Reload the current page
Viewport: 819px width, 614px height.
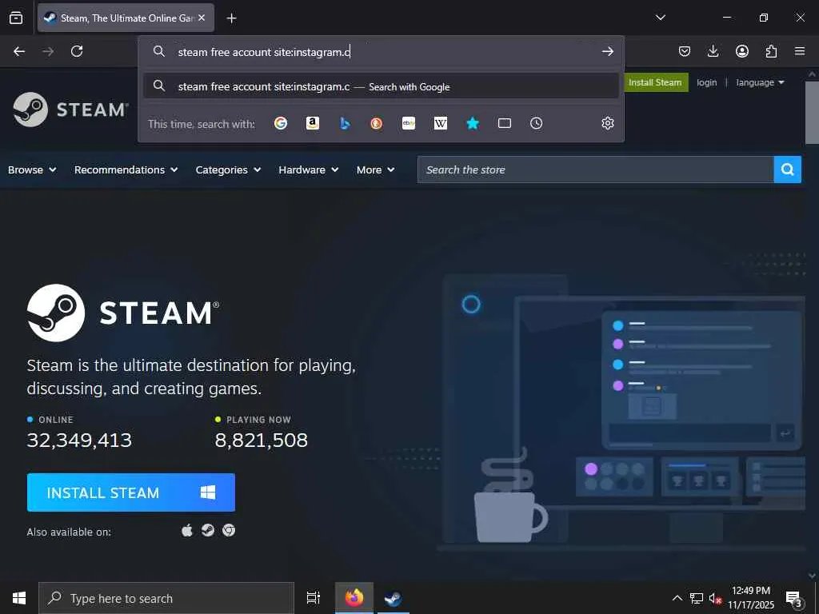(x=77, y=51)
